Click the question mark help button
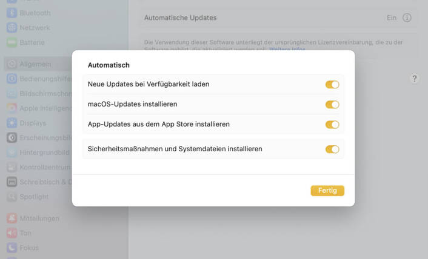Viewport: 428px width, 259px height. (414, 79)
